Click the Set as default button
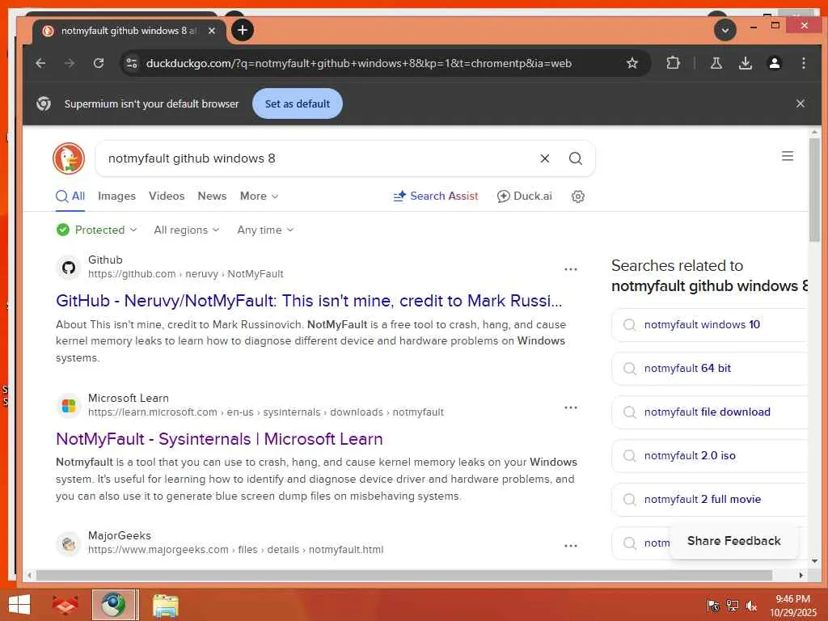This screenshot has width=828, height=621. point(298,103)
